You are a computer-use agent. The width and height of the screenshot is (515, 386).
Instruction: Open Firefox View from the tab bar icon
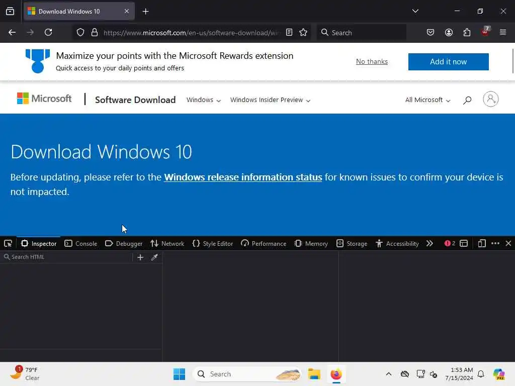point(10,11)
